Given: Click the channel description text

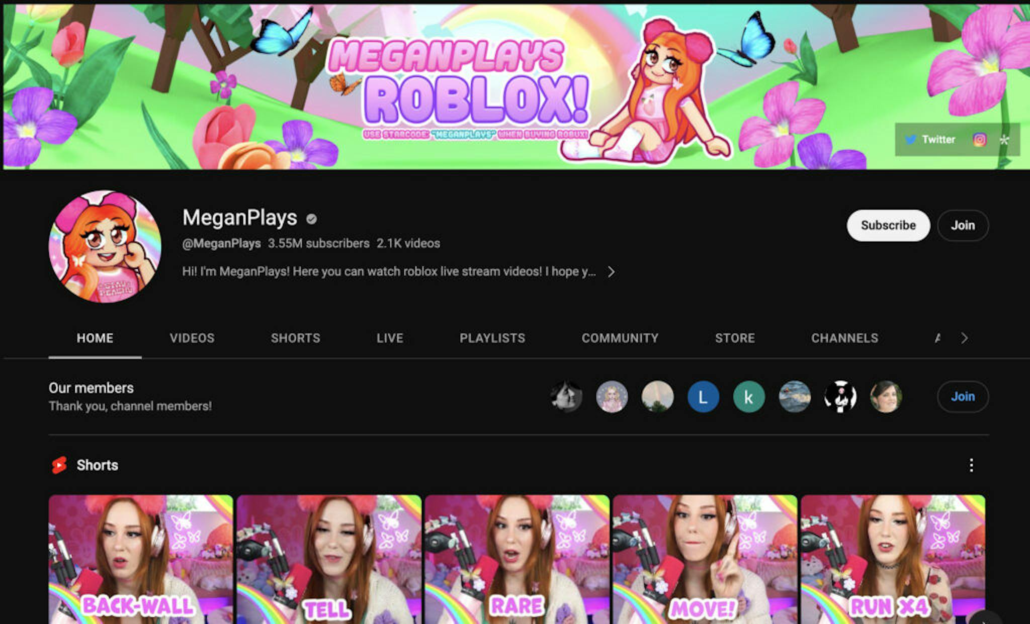Looking at the screenshot, I should (x=389, y=272).
